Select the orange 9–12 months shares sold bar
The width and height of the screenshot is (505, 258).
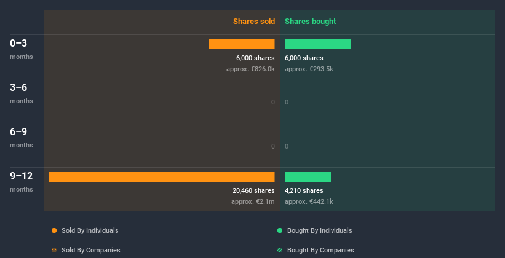click(162, 177)
